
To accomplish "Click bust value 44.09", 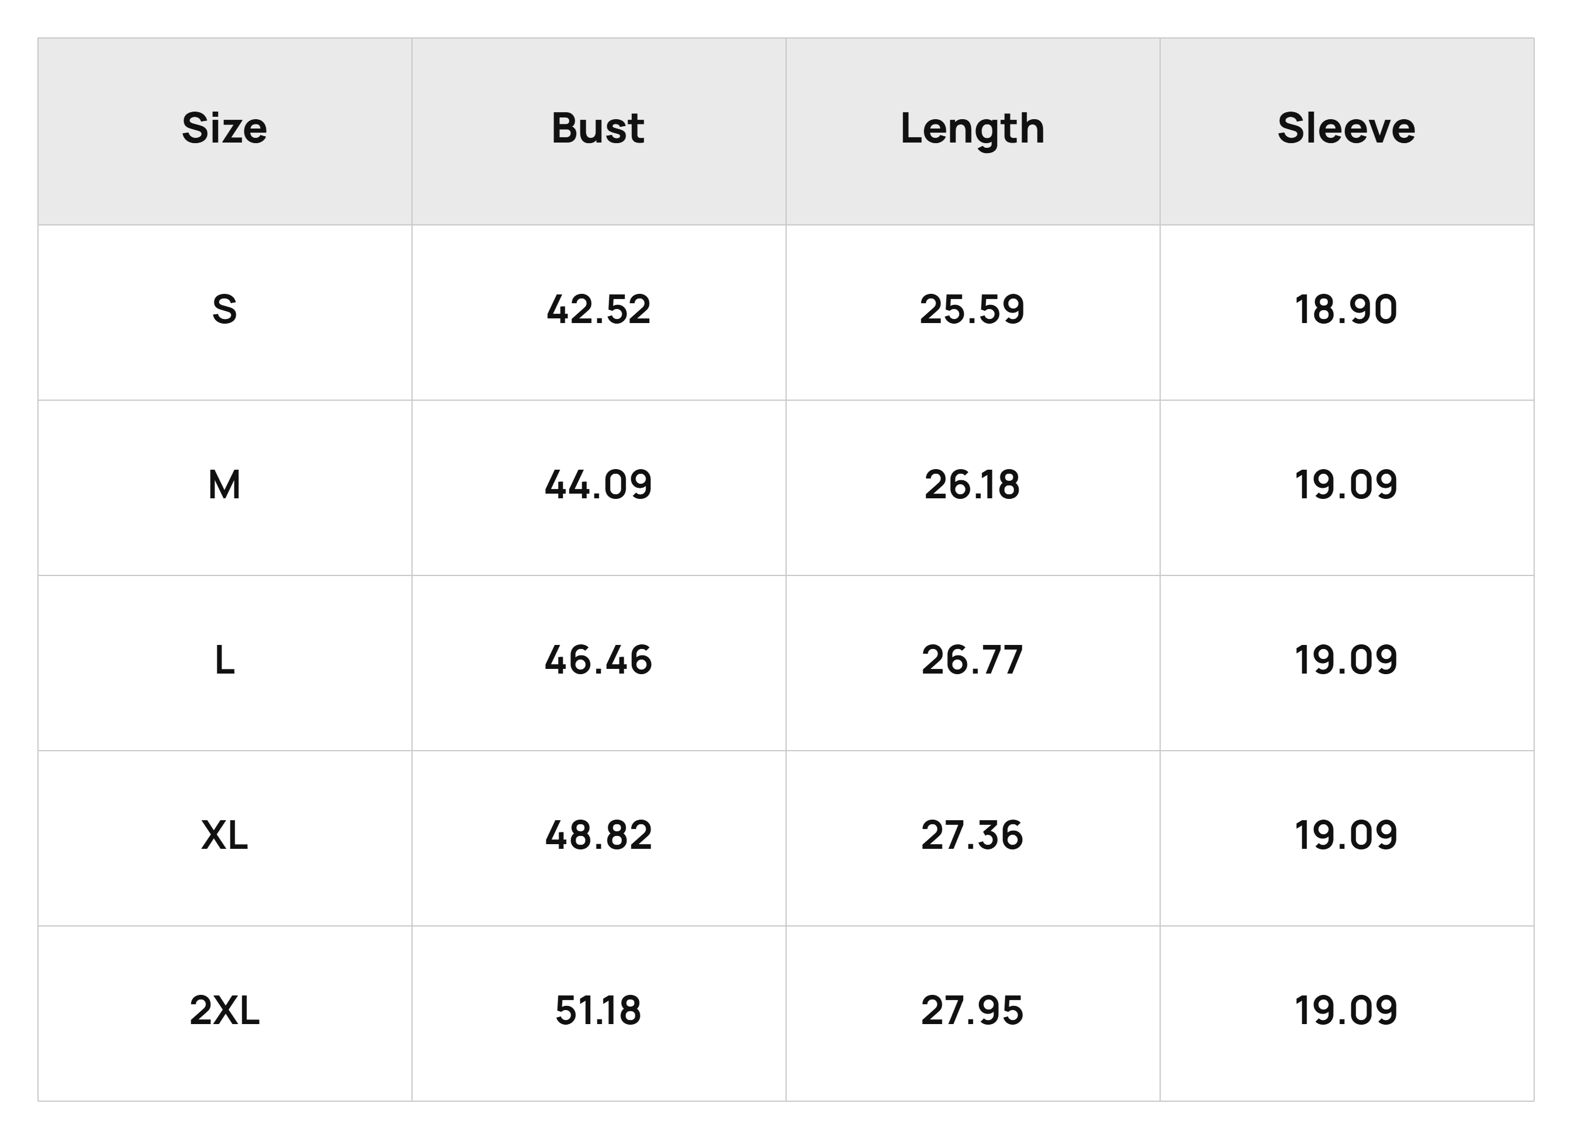I will [598, 484].
